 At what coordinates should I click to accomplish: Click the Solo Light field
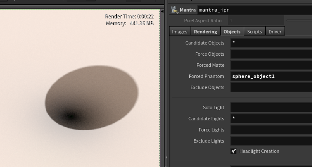point(271,107)
